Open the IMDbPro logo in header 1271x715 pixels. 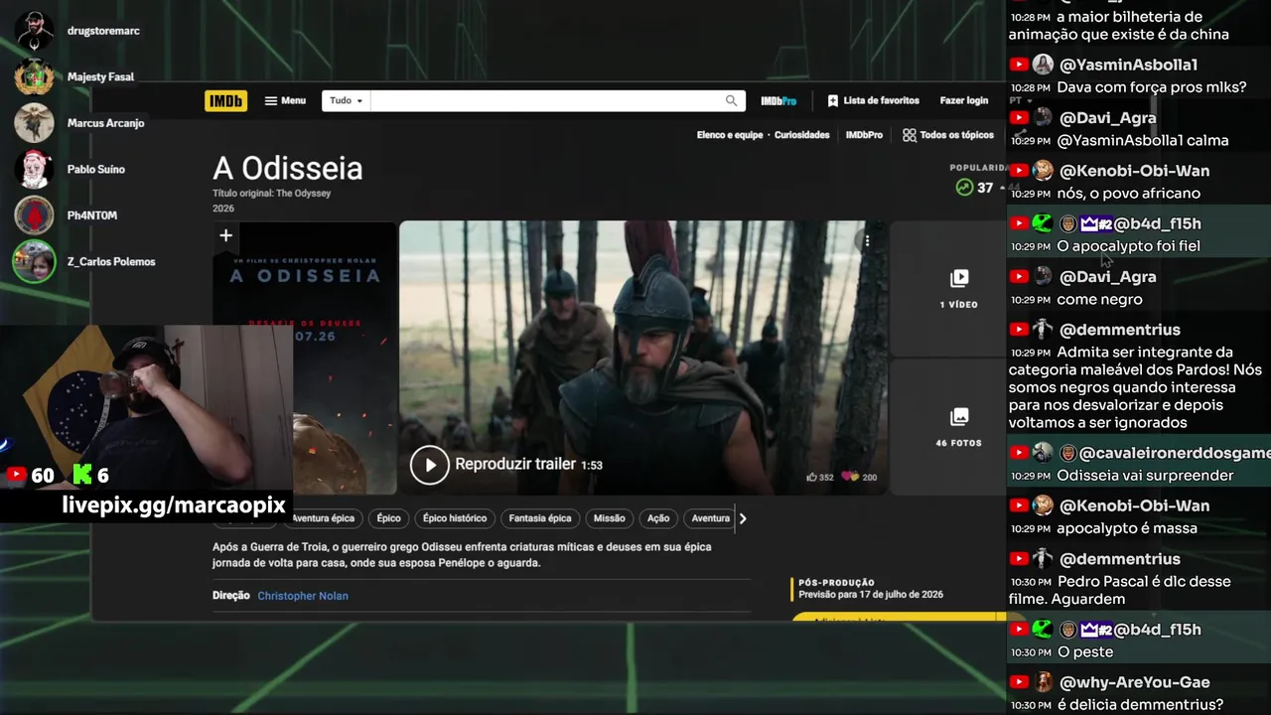[778, 100]
